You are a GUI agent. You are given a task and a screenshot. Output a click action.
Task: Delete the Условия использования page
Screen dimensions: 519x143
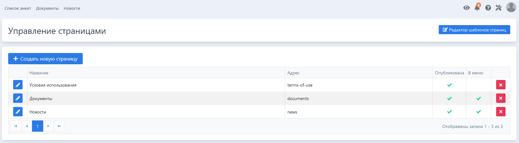[501, 85]
